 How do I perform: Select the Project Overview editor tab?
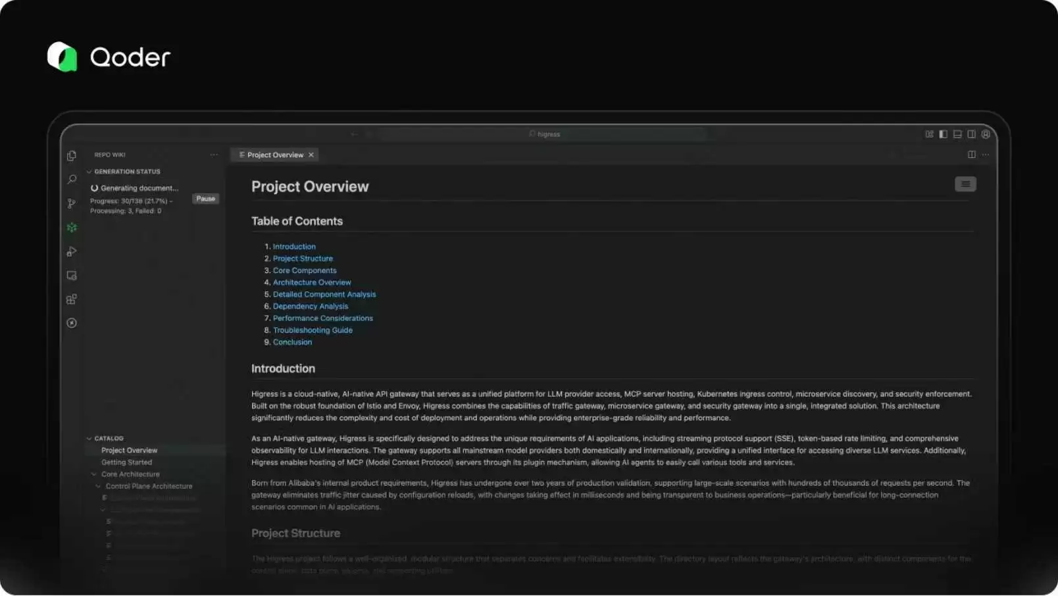[x=274, y=155]
